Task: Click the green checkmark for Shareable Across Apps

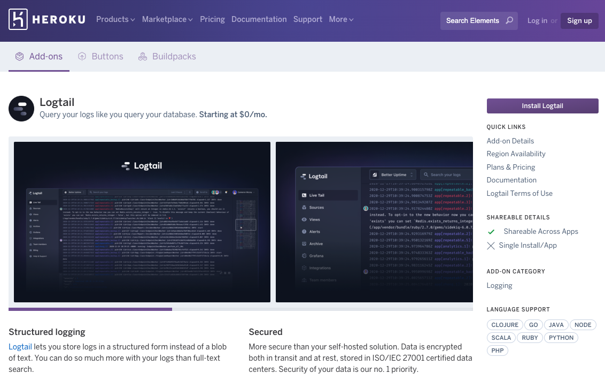Action: (x=491, y=232)
